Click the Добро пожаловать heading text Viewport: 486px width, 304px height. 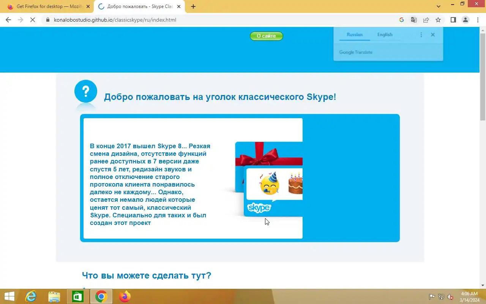coord(220,97)
